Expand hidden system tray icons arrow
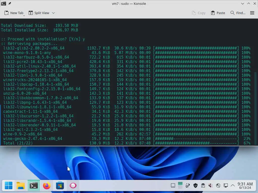 coord(233,186)
